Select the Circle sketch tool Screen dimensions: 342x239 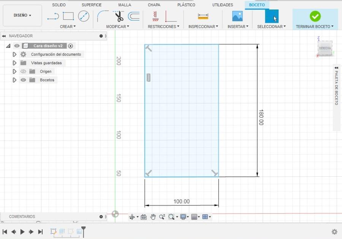(84, 16)
